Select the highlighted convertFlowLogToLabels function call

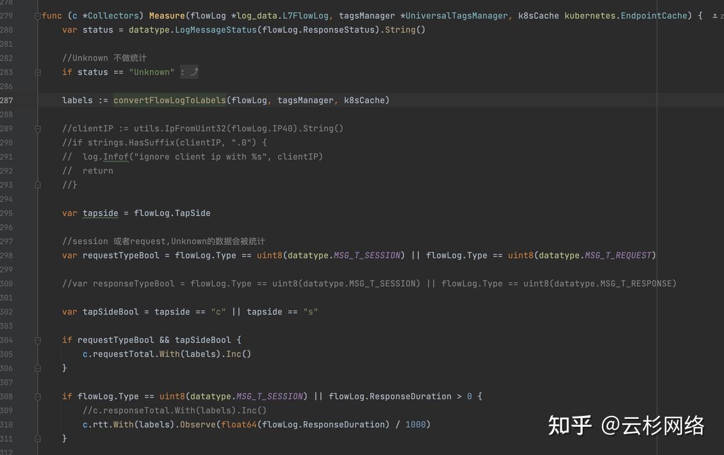(x=169, y=100)
